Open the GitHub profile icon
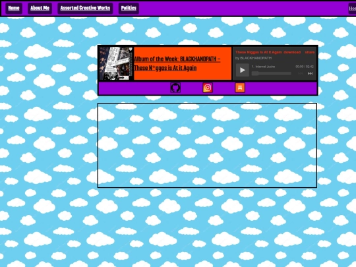356x267 pixels. pos(175,88)
